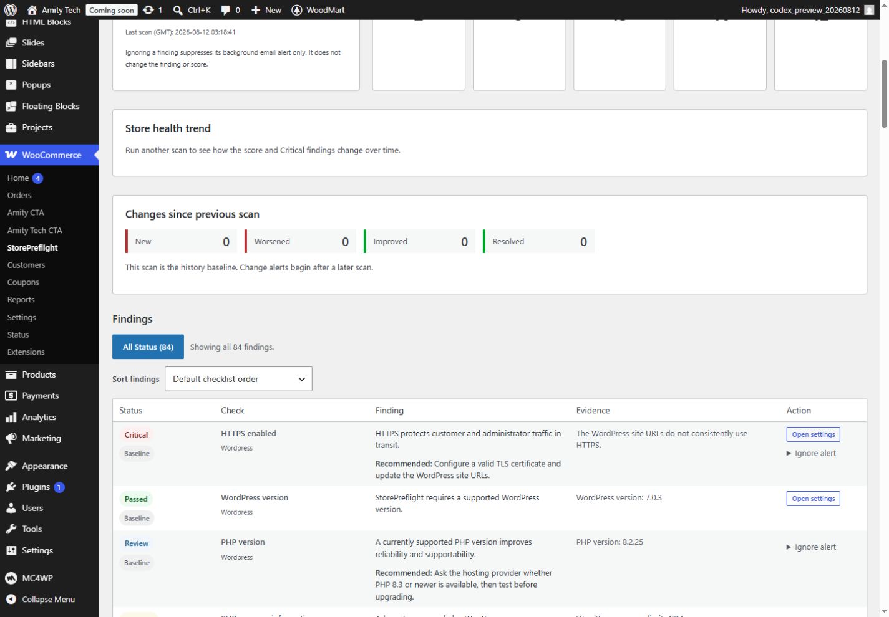This screenshot has width=889, height=617.
Task: Click the Products menu icon
Action: (x=11, y=375)
